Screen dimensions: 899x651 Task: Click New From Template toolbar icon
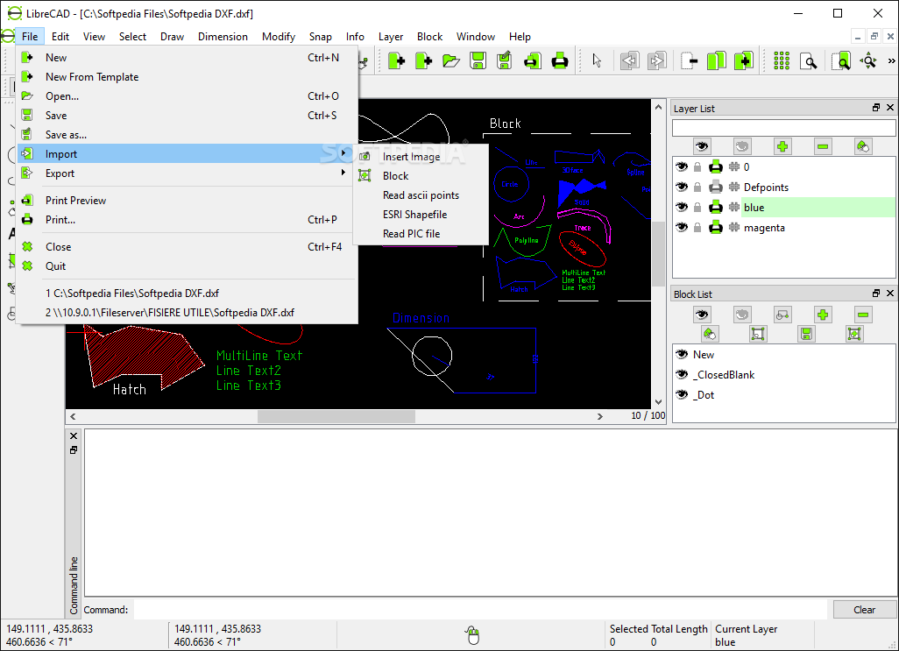pyautogui.click(x=424, y=60)
